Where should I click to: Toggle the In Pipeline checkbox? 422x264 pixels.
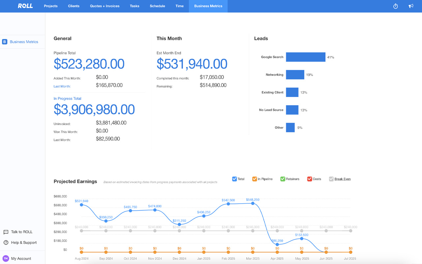coord(255,179)
